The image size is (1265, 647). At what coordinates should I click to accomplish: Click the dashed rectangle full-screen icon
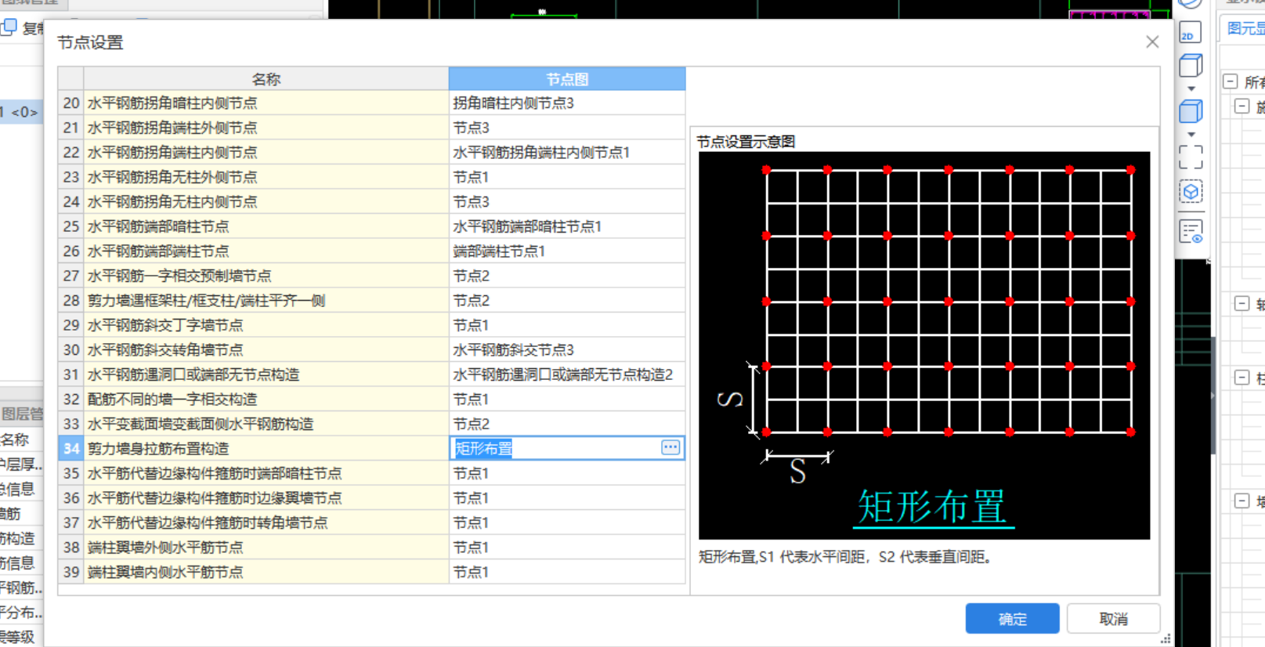(x=1191, y=157)
